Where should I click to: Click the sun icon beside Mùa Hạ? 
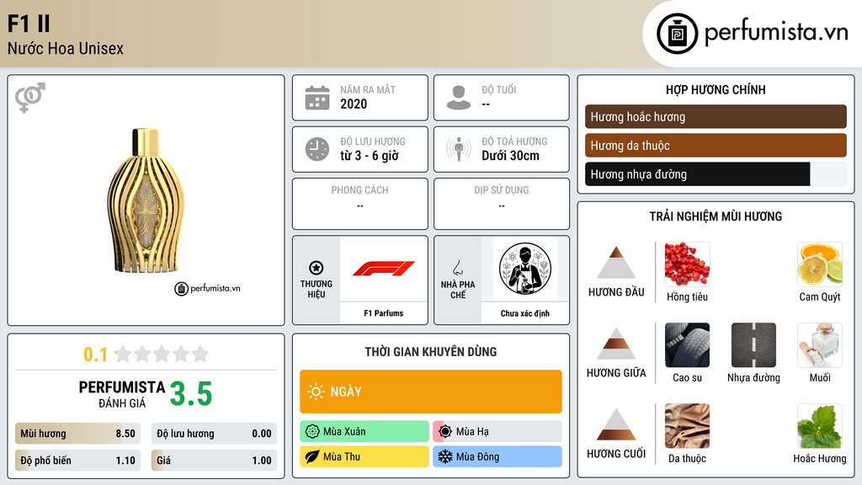tap(445, 432)
